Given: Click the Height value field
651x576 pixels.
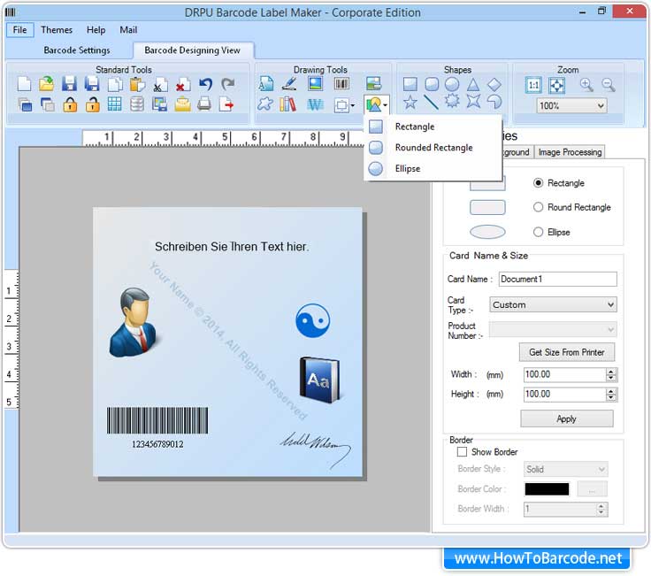Looking at the screenshot, I should click(x=565, y=394).
